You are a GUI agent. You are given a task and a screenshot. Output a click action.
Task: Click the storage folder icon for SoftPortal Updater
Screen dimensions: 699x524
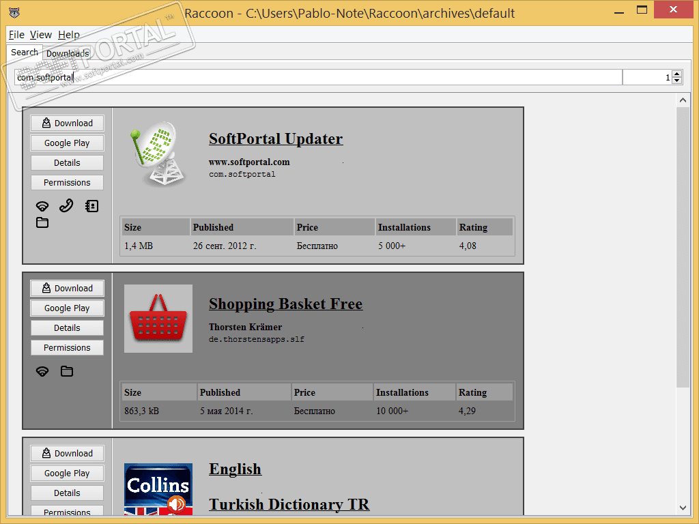(42, 222)
